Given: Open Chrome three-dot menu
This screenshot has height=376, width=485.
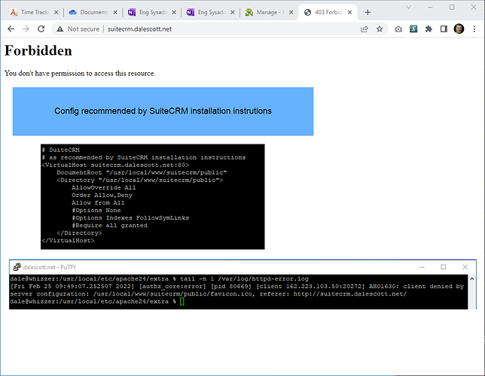Looking at the screenshot, I should [x=474, y=29].
